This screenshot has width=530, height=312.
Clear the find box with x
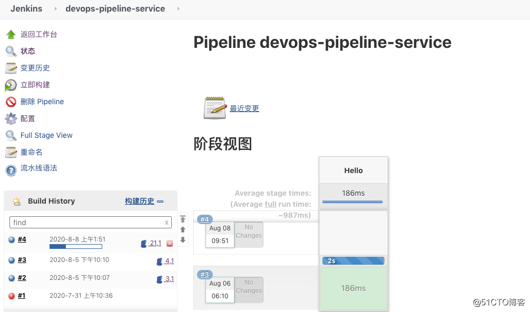pos(166,223)
